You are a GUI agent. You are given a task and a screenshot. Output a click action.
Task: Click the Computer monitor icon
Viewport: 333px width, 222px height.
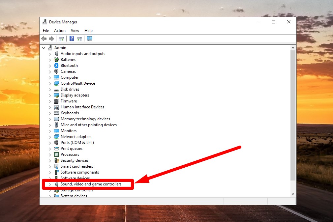pos(56,77)
